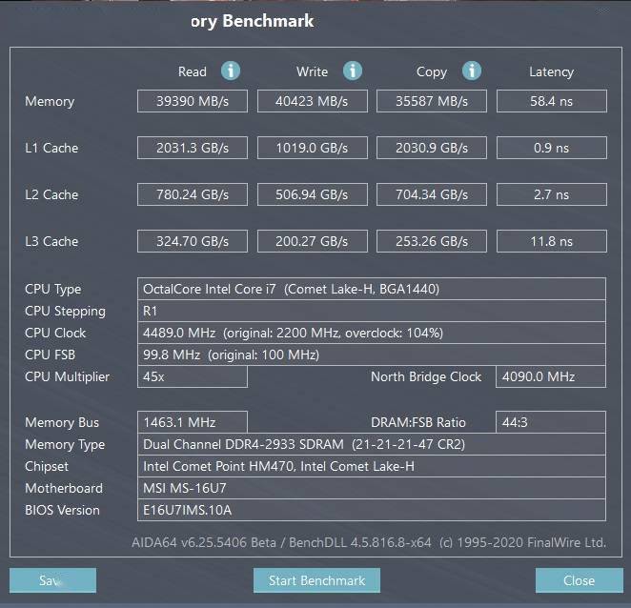
Task: Click the CPU FSB value 99.8 MHz
Action: pos(372,355)
